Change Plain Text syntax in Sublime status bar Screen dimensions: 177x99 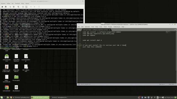point(171,84)
